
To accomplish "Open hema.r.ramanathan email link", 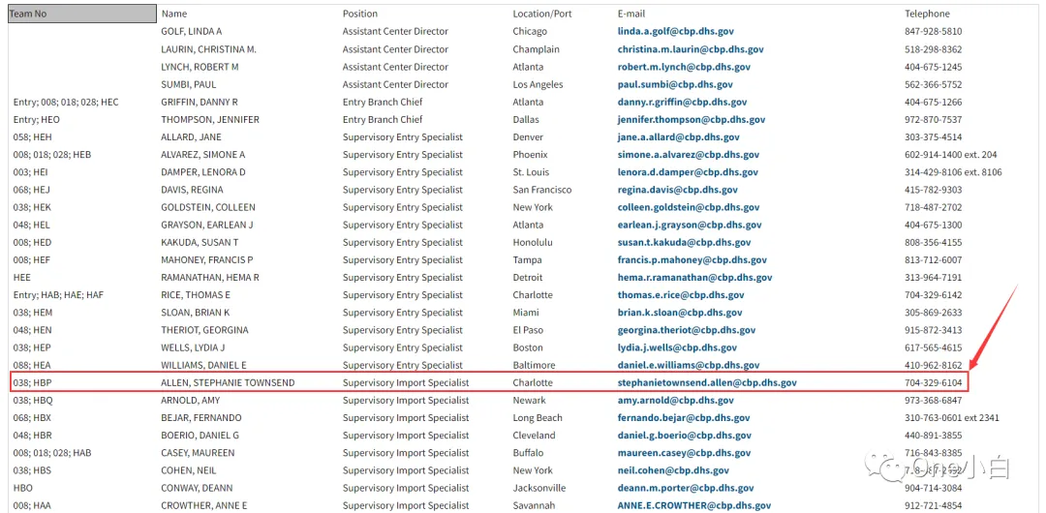I will 694,278.
